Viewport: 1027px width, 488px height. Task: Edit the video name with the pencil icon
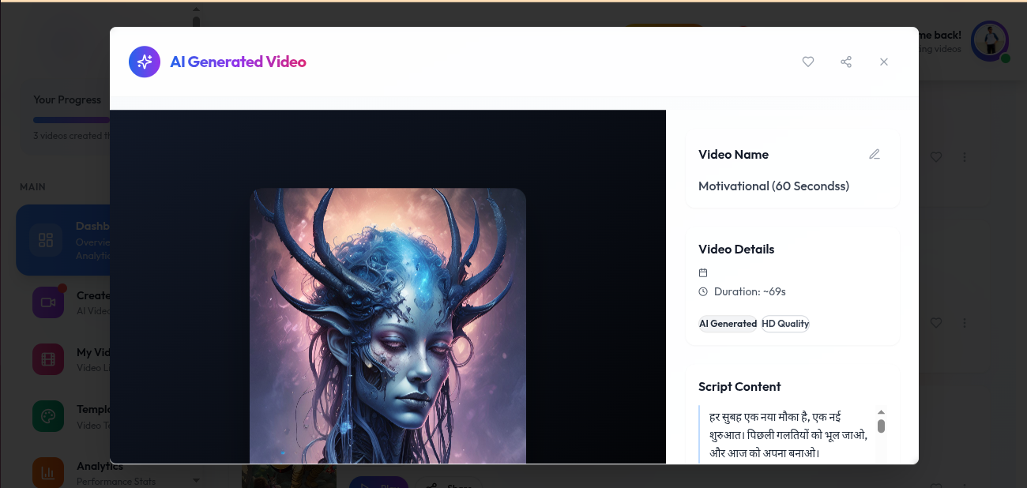875,154
